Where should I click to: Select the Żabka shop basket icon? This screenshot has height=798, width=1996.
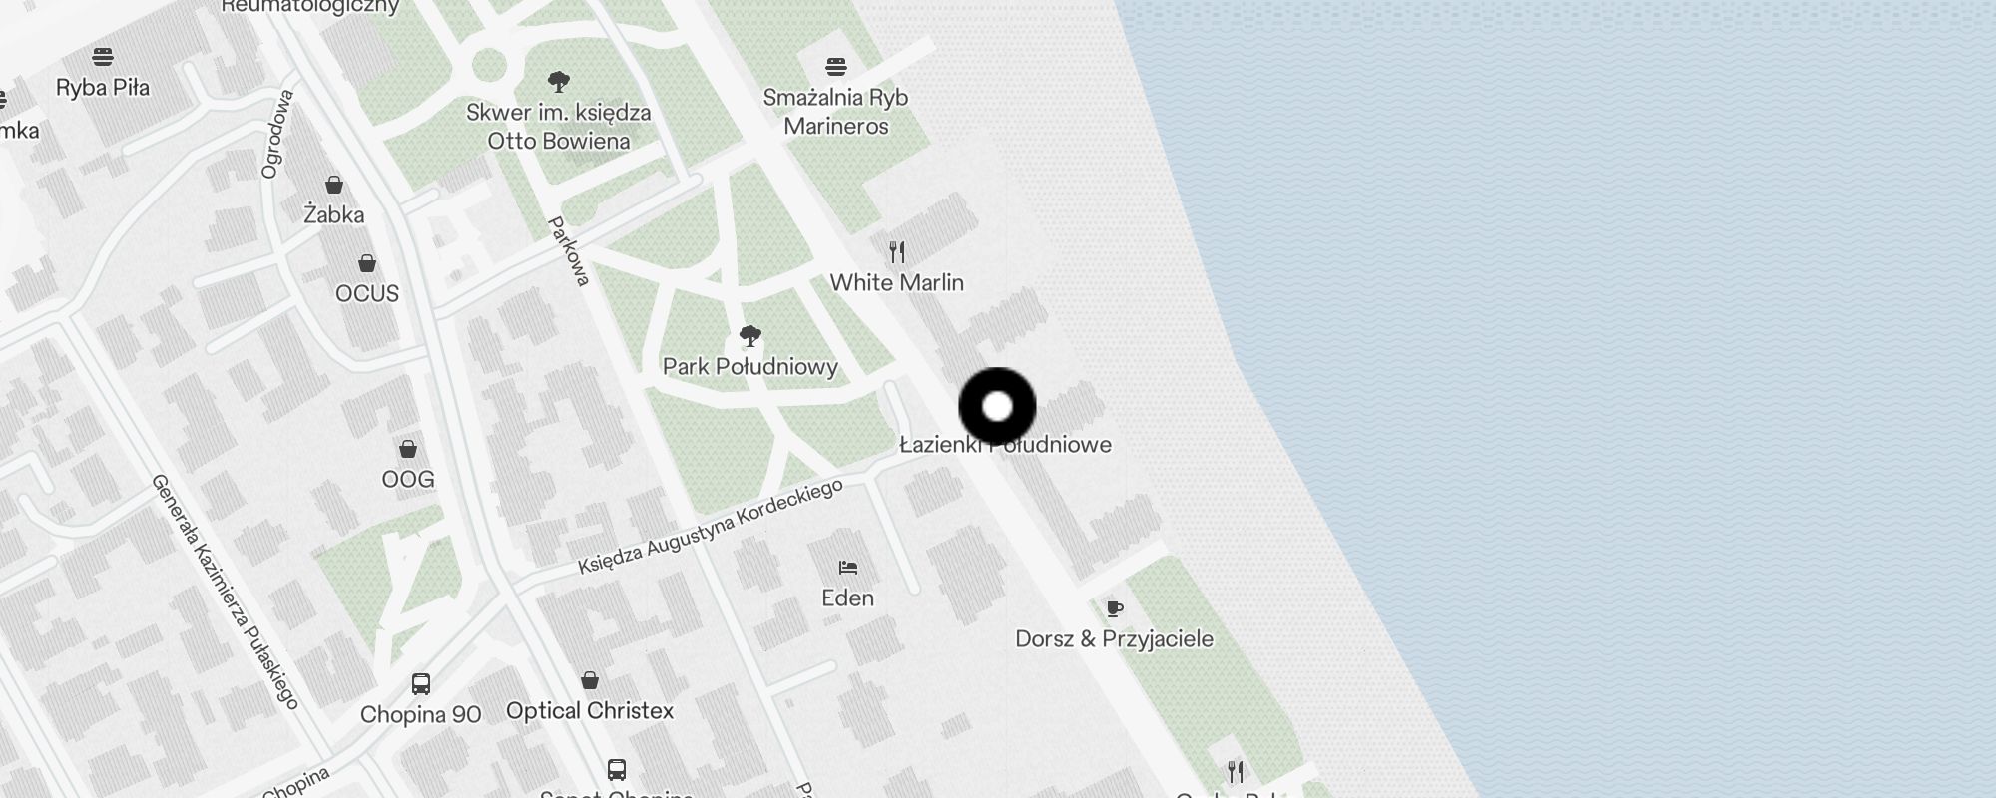click(x=334, y=185)
